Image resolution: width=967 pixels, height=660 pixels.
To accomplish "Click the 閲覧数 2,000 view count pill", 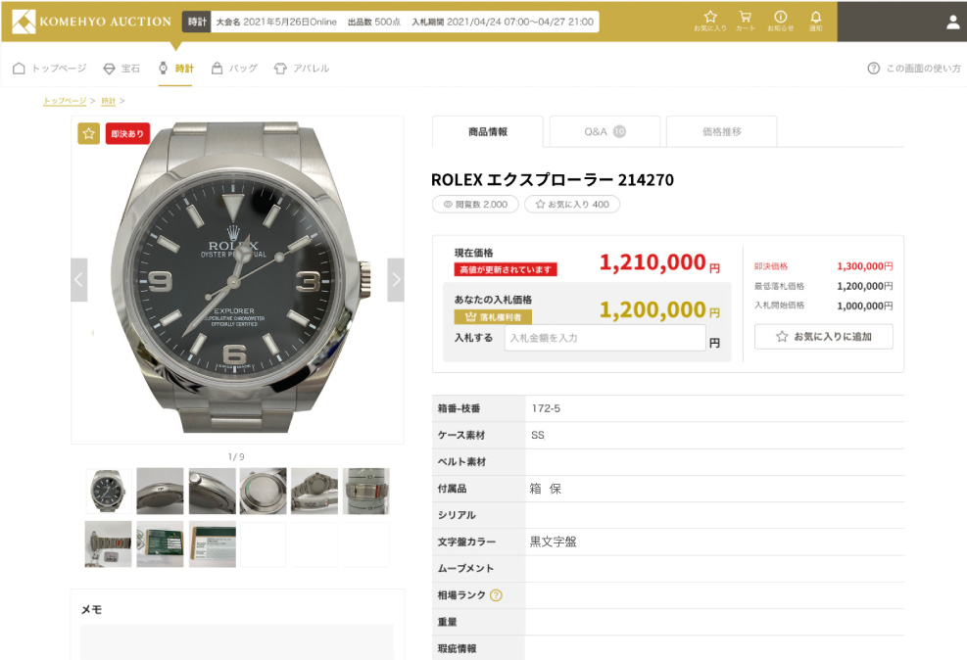I will coord(475,205).
